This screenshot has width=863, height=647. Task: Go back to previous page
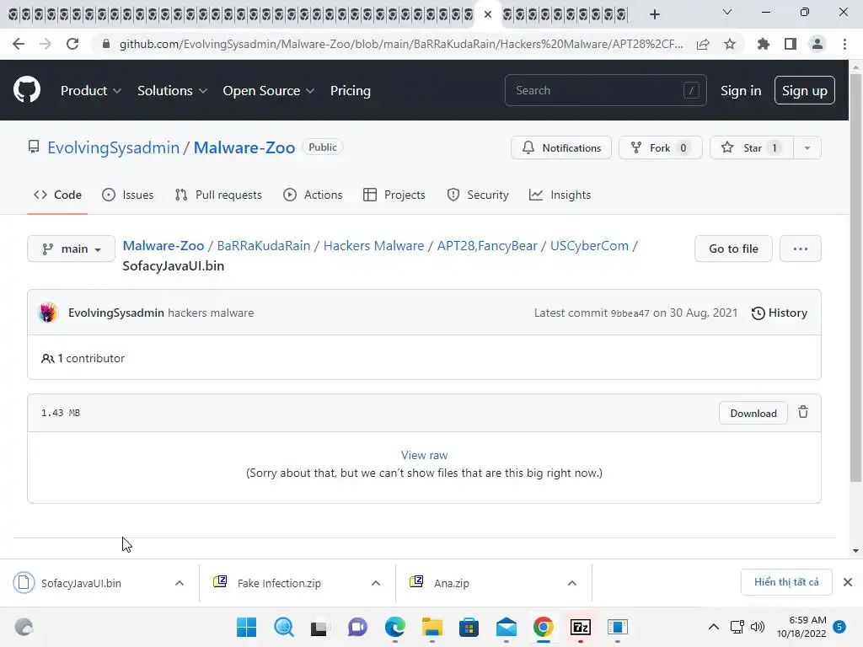(x=19, y=44)
